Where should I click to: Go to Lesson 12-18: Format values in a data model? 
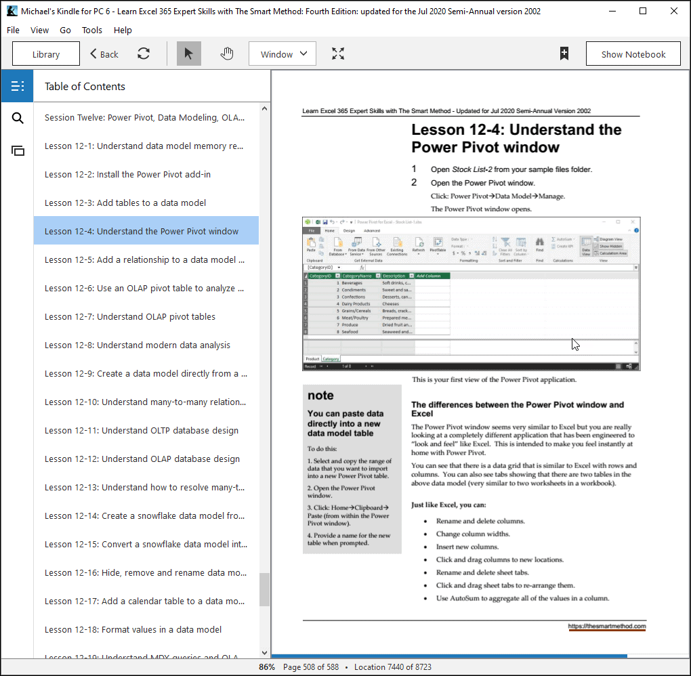[146, 629]
